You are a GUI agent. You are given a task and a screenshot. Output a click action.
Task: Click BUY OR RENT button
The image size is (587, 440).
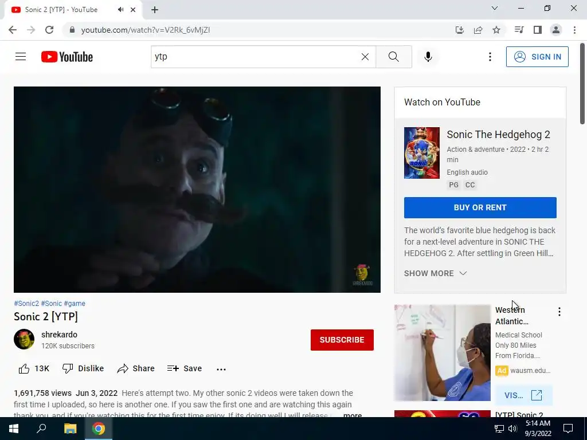coord(480,207)
